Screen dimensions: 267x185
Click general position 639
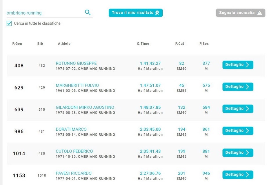[x=19, y=109]
